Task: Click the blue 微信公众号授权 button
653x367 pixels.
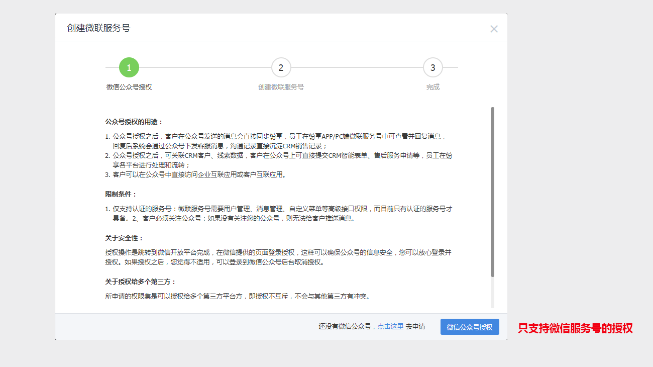Action: [470, 327]
